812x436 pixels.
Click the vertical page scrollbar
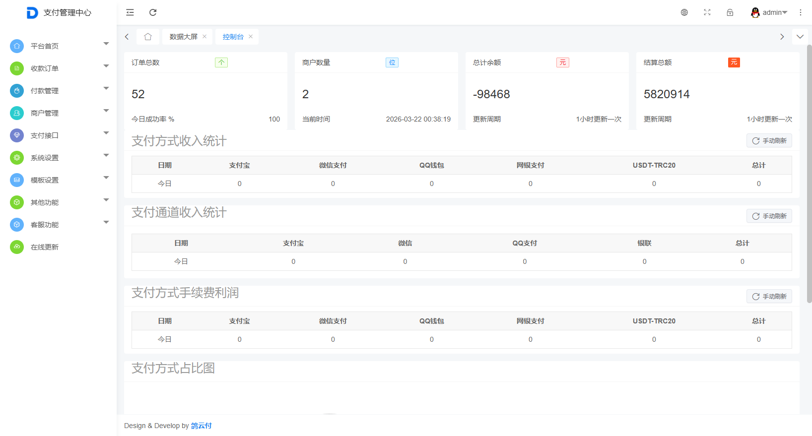809,174
